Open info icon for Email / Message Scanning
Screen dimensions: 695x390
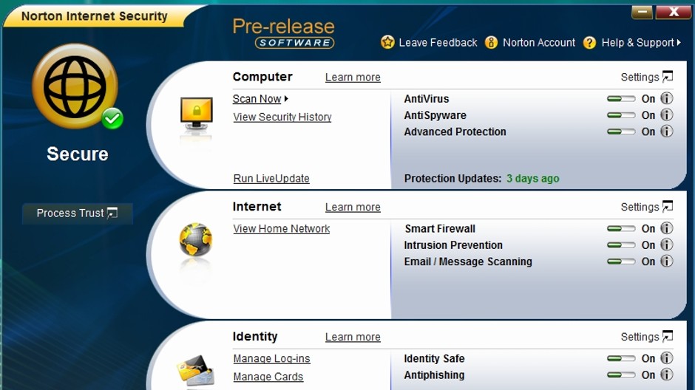coord(667,261)
